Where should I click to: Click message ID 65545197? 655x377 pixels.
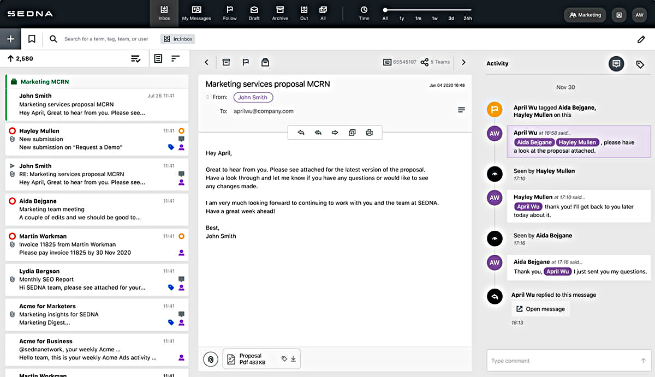click(x=400, y=62)
